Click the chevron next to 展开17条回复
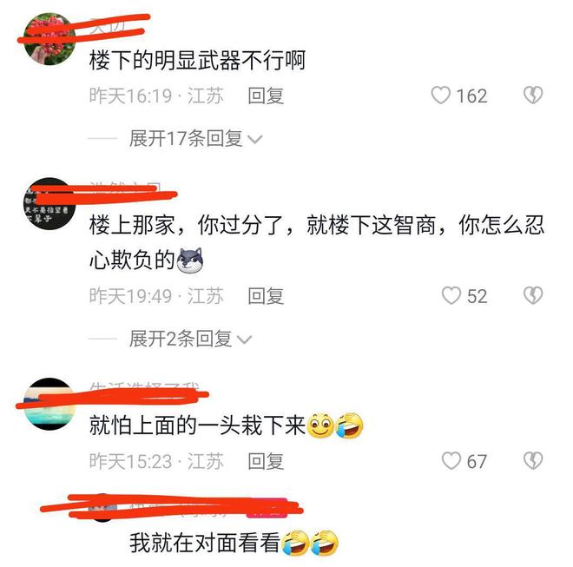 (254, 139)
